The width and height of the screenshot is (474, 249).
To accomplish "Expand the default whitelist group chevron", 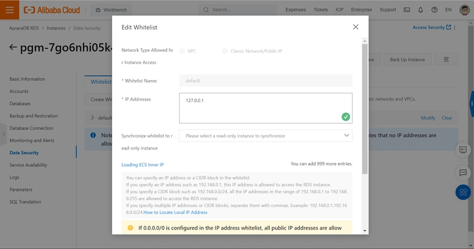I will (93, 118).
